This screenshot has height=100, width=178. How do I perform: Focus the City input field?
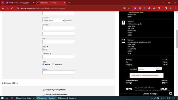(x=59, y=42)
